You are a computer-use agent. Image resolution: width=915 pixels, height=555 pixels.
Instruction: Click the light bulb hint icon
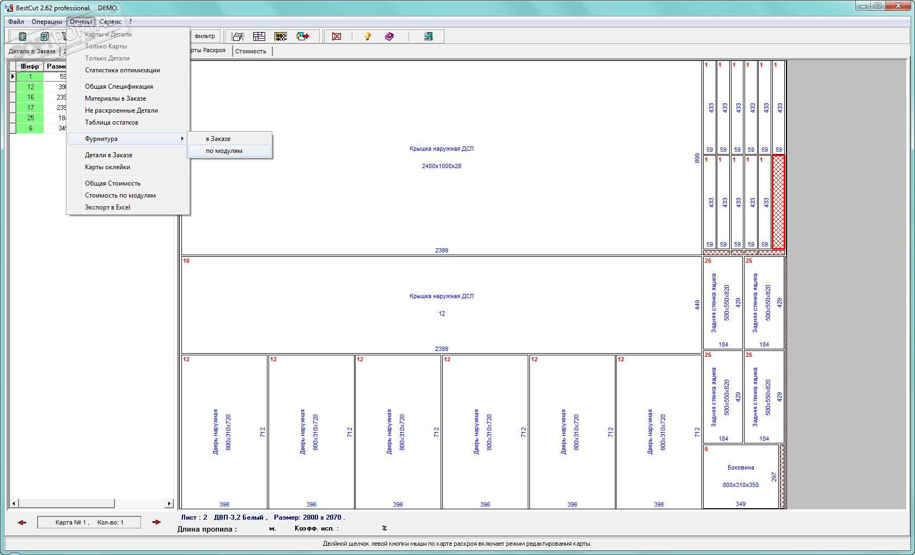coord(368,36)
